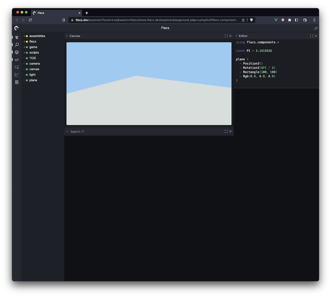Maximize the Editor panel
This screenshot has height=297, width=331.
pos(311,36)
